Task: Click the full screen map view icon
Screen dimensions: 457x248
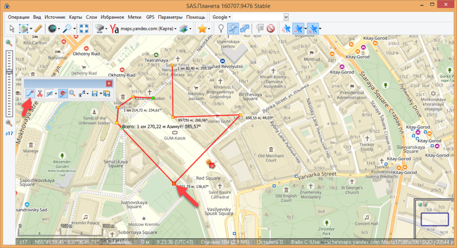Action: coord(83,29)
